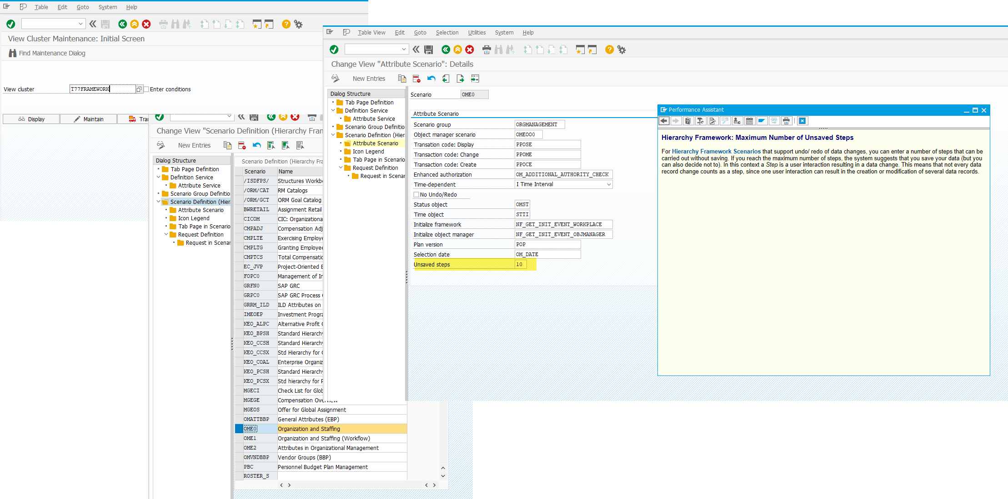Open command field dropdown in Initial Screen window
The height and width of the screenshot is (499, 1008).
pyautogui.click(x=80, y=24)
